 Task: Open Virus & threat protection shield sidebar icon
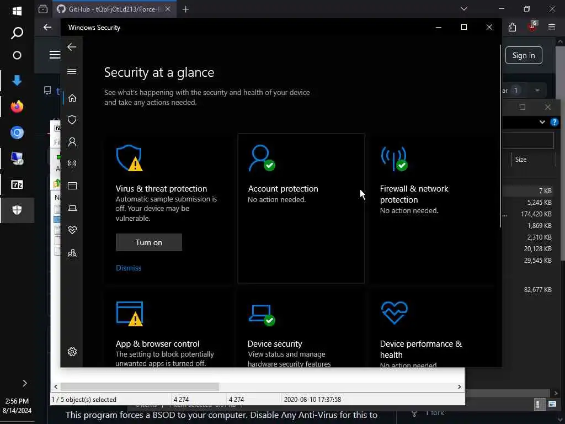pyautogui.click(x=72, y=120)
